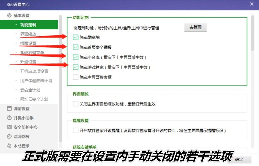The height and width of the screenshot is (166, 259).
Task: Click the 开机小助手 clock icon
Action: (9, 118)
